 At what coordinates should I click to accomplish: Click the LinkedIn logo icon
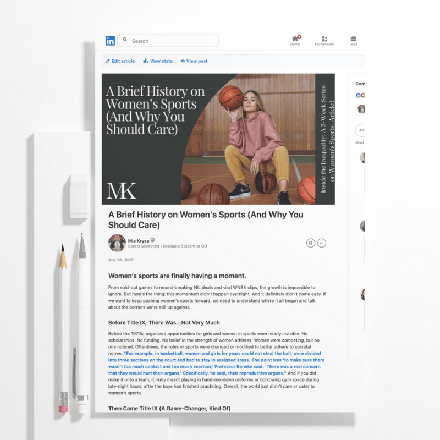click(111, 41)
